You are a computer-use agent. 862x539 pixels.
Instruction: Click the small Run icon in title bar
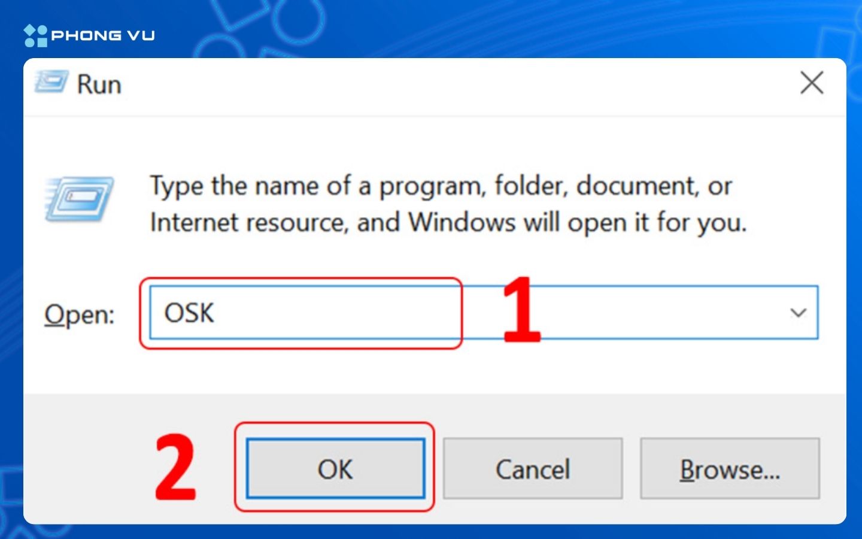[x=51, y=83]
